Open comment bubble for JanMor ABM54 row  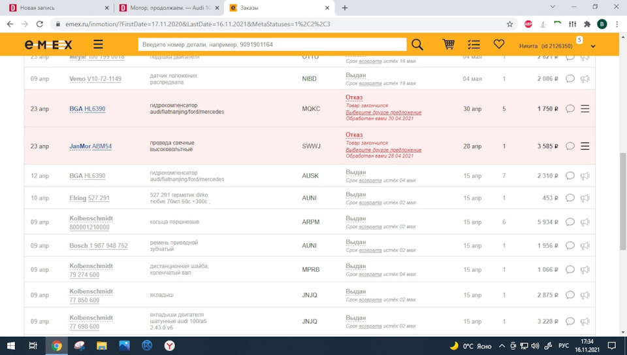[570, 146]
